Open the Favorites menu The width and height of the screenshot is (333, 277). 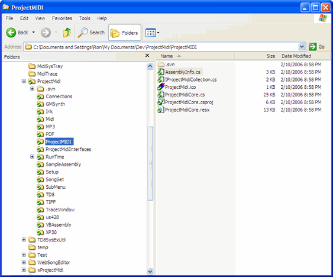click(x=62, y=18)
